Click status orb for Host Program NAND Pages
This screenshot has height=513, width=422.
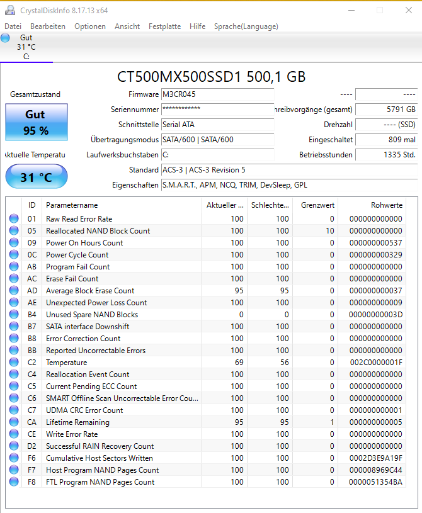pyautogui.click(x=14, y=470)
